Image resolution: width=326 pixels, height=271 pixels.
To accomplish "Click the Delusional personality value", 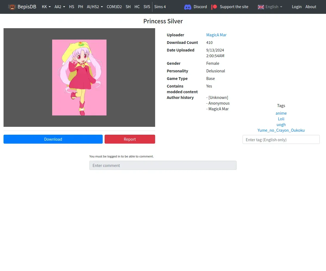I will (x=216, y=71).
